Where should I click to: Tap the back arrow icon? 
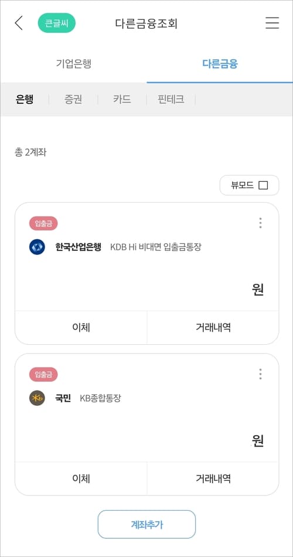(x=19, y=23)
